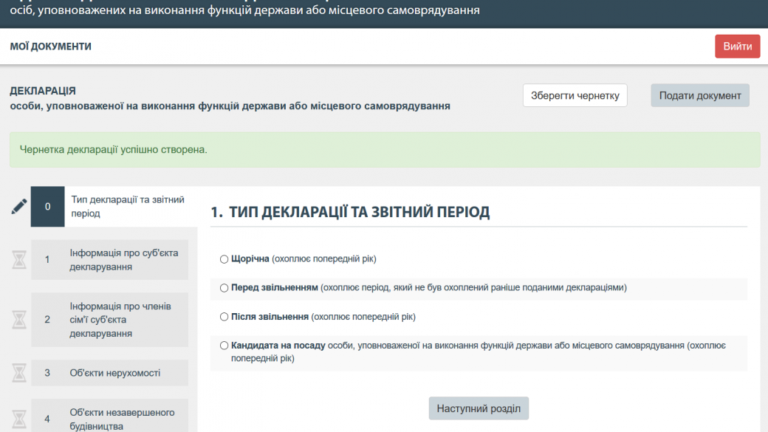This screenshot has width=768, height=432.
Task: Click the Наступний розділ button
Action: 479,408
